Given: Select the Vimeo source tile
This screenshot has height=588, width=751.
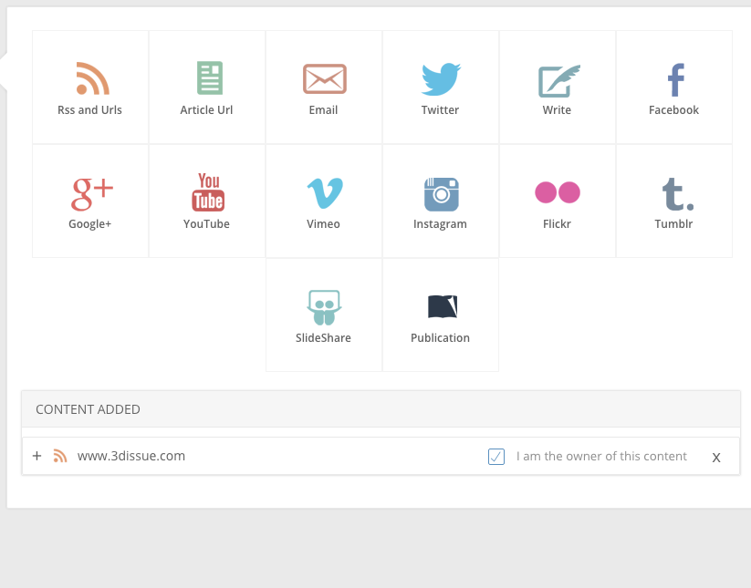Looking at the screenshot, I should 324,201.
